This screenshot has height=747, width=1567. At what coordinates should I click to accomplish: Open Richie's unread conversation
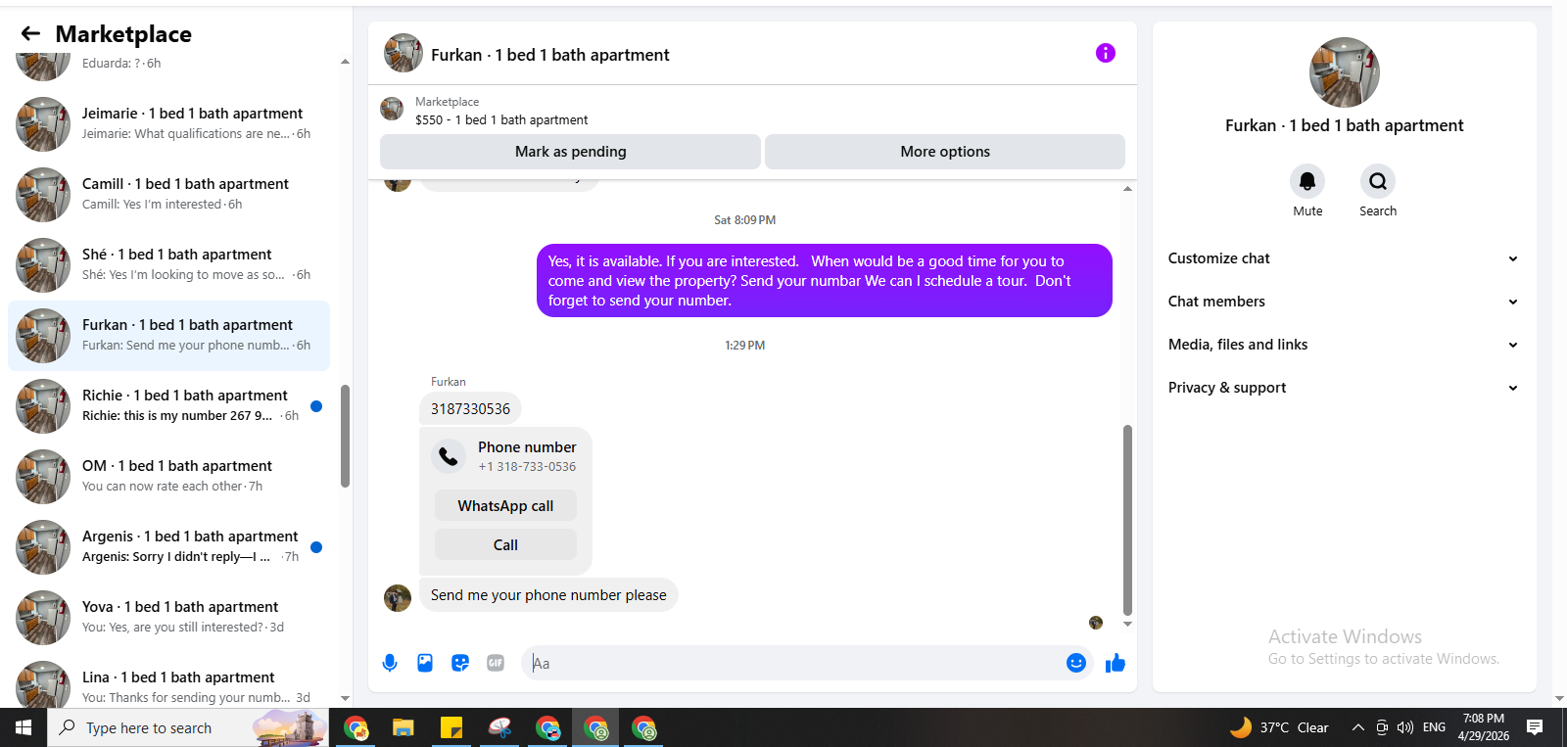[x=168, y=405]
